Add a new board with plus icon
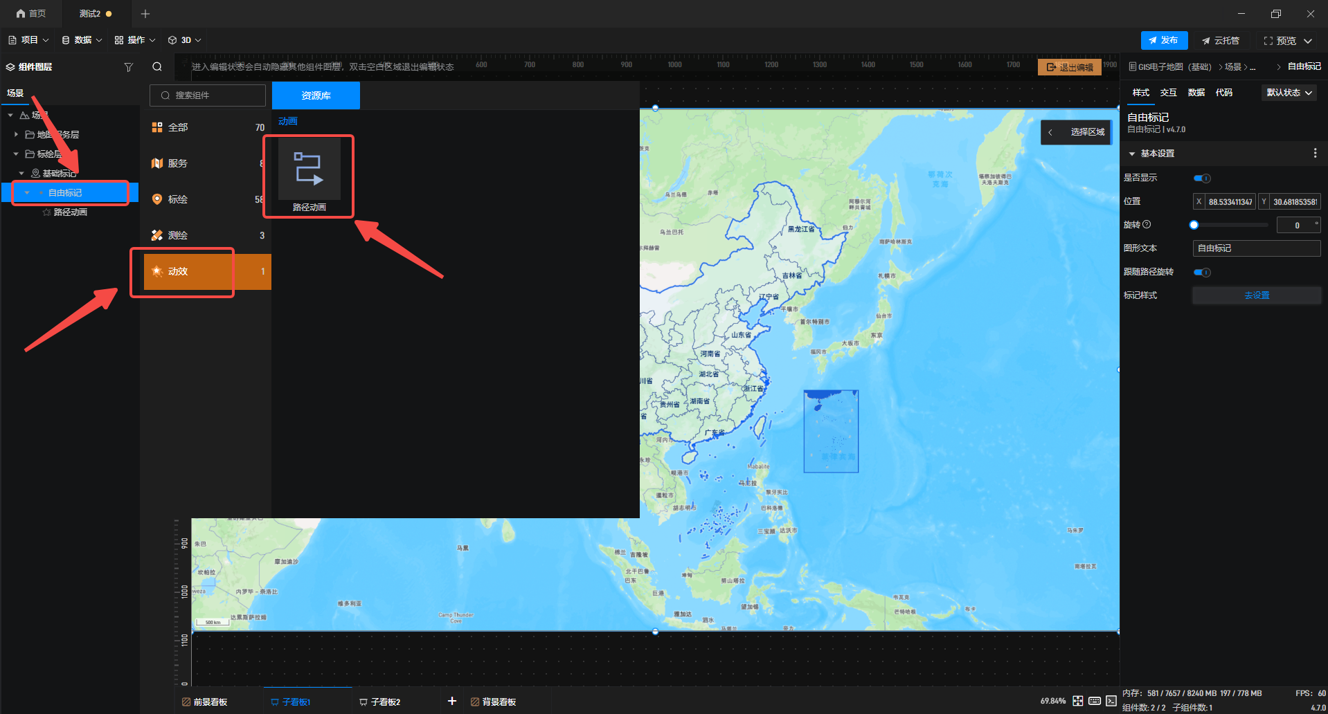The image size is (1328, 714). (x=452, y=701)
